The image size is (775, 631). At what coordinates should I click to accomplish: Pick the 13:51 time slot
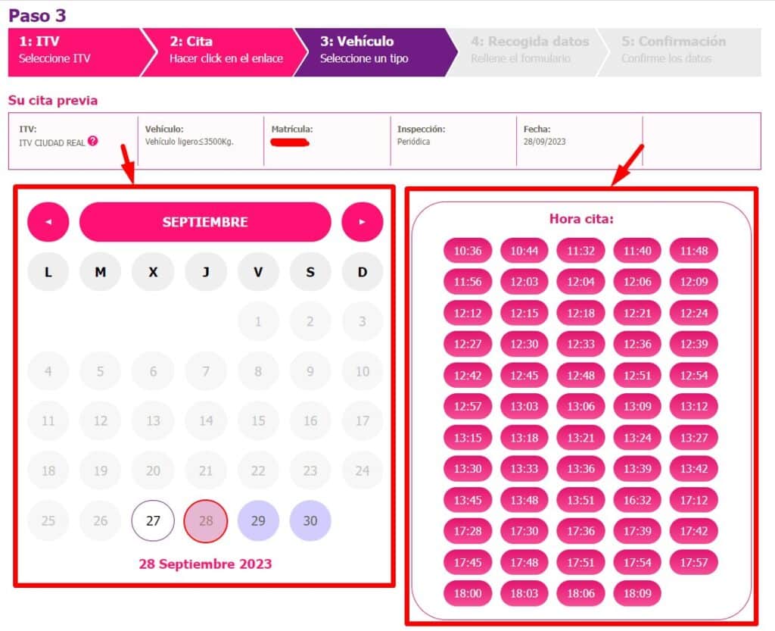coord(580,500)
